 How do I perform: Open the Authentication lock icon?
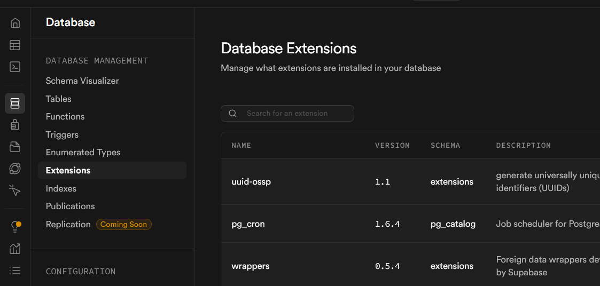pos(15,125)
